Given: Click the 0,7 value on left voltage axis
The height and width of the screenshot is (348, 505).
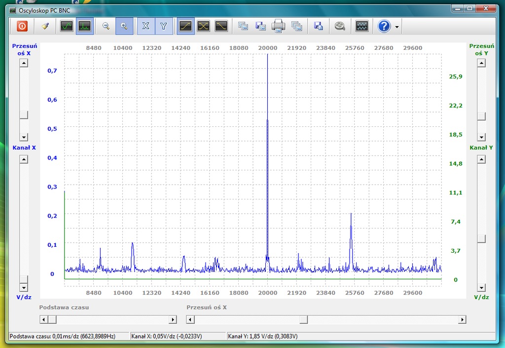Looking at the screenshot, I should click(52, 71).
